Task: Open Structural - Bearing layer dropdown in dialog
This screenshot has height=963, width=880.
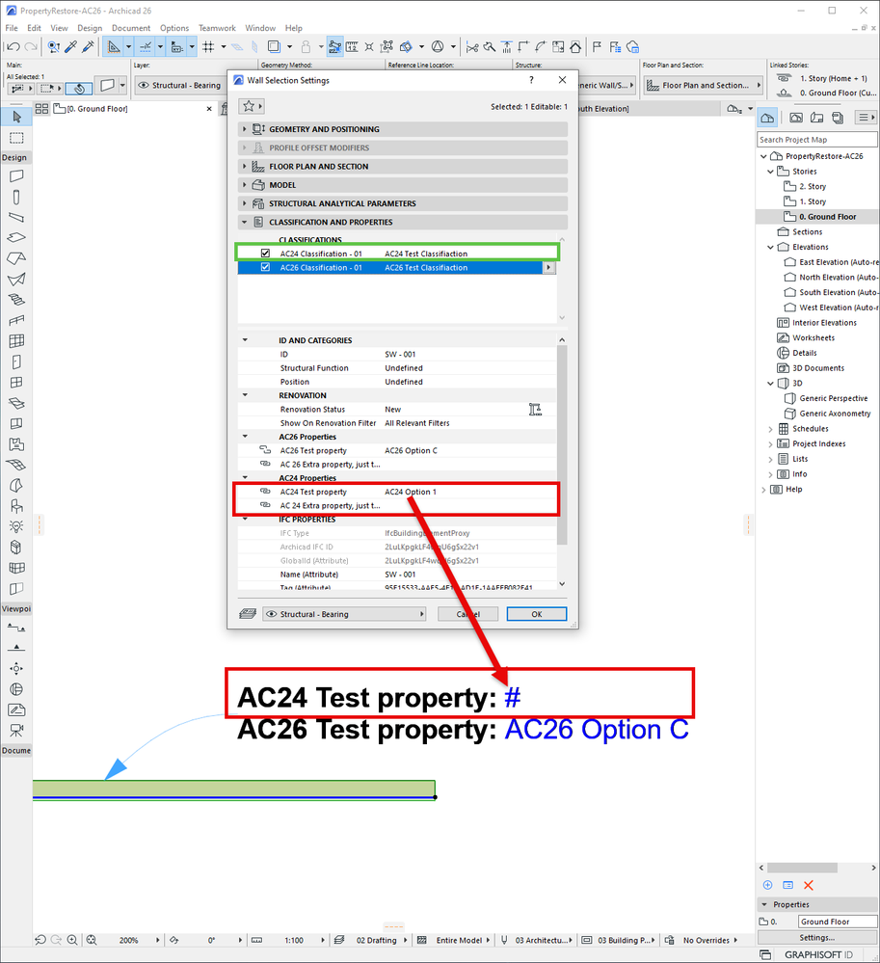Action: (x=344, y=614)
